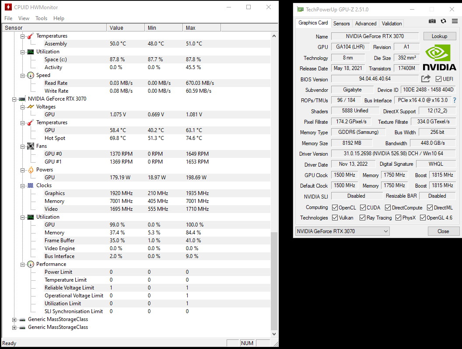Click the first Generic MassStorageClass drive icon
Viewport: 462px width, 349px height.
(22, 320)
